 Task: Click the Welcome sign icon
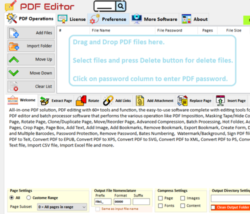(12, 100)
